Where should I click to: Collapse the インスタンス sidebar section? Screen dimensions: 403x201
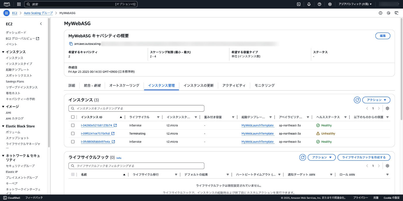(3, 52)
